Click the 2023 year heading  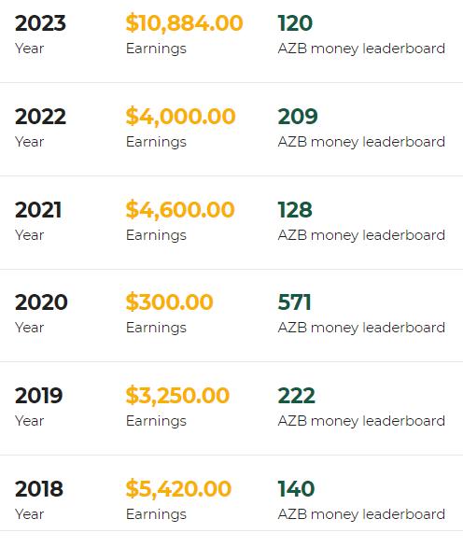coord(40,23)
